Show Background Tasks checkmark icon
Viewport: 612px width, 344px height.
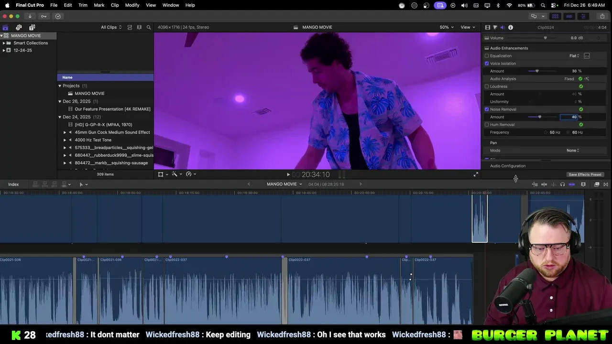[x=58, y=16]
